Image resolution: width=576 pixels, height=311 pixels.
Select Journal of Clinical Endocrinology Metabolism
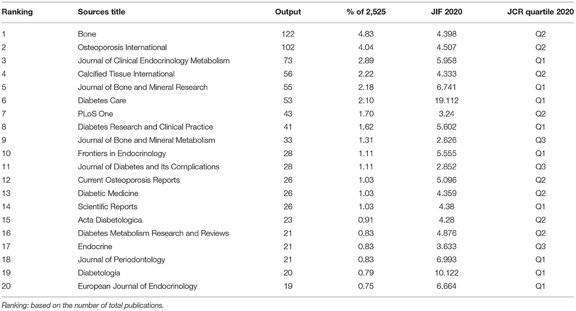pyautogui.click(x=153, y=60)
